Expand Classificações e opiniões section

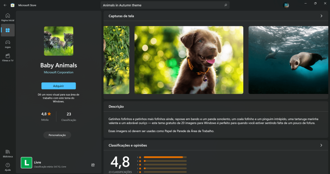tap(321, 145)
